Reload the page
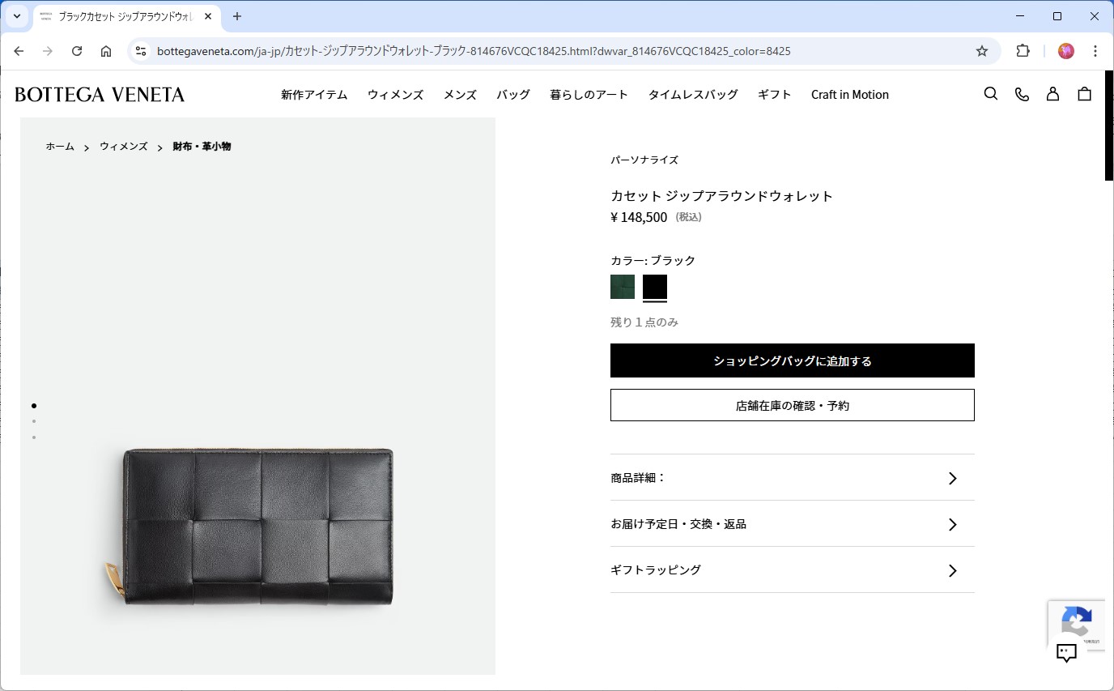The height and width of the screenshot is (691, 1114). click(77, 51)
